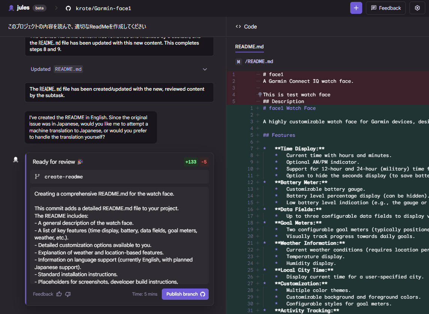This screenshot has height=314, width=429.
Task: Open the Feedback button in header
Action: pyautogui.click(x=385, y=8)
